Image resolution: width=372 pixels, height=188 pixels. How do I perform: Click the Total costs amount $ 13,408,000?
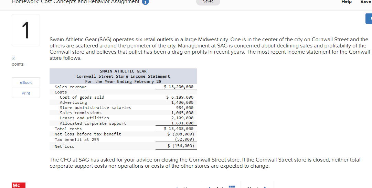coord(179,129)
